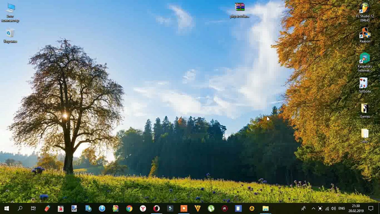Open the Этот компьютер desktop icon
This screenshot has height=214, width=380.
[10, 12]
